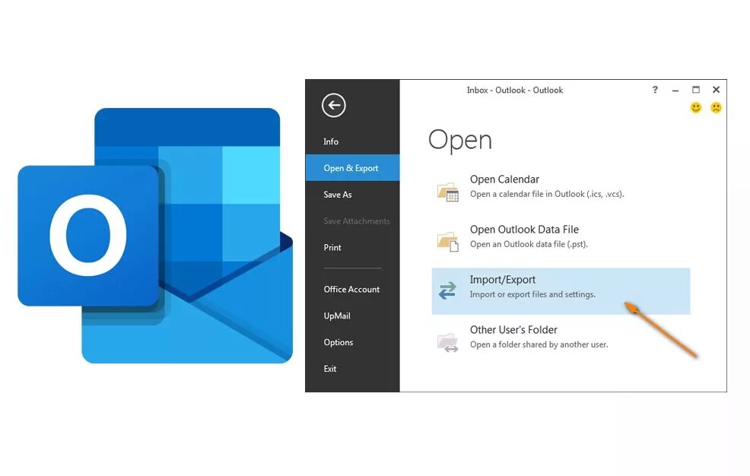This screenshot has width=750, height=476.
Task: Open the Print page
Action: 332,248
